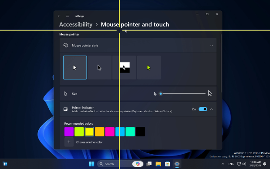This screenshot has height=169, width=270.
Task: Open the Windows Start menu
Action: click(91, 164)
